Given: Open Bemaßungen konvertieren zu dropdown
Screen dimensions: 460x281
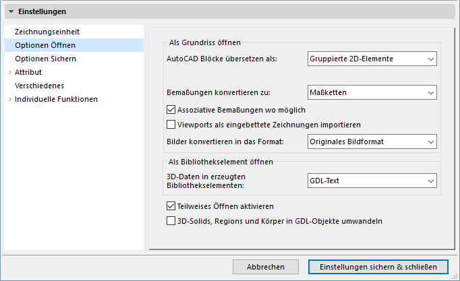Looking at the screenshot, I should (x=372, y=92).
